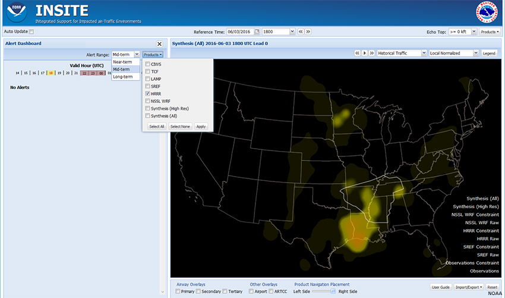The height and width of the screenshot is (298, 505).
Task: Select HRRR Raw map product
Action: click(x=488, y=239)
